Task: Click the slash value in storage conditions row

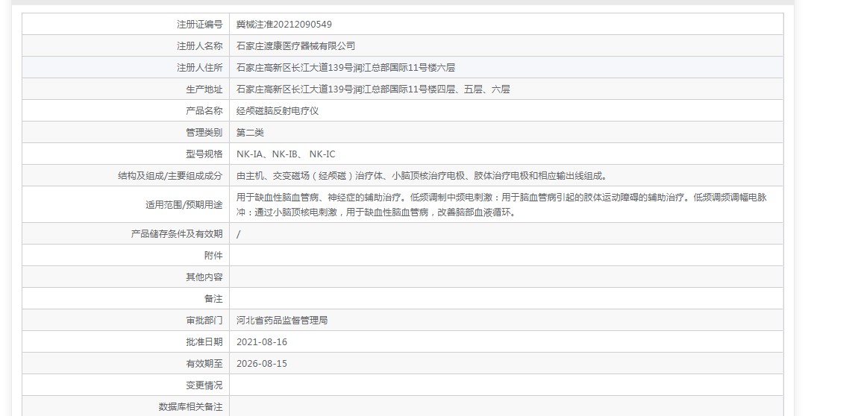Action: [x=238, y=234]
